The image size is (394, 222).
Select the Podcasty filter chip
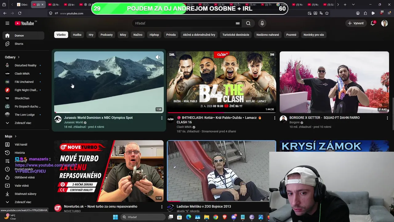[x=107, y=35]
